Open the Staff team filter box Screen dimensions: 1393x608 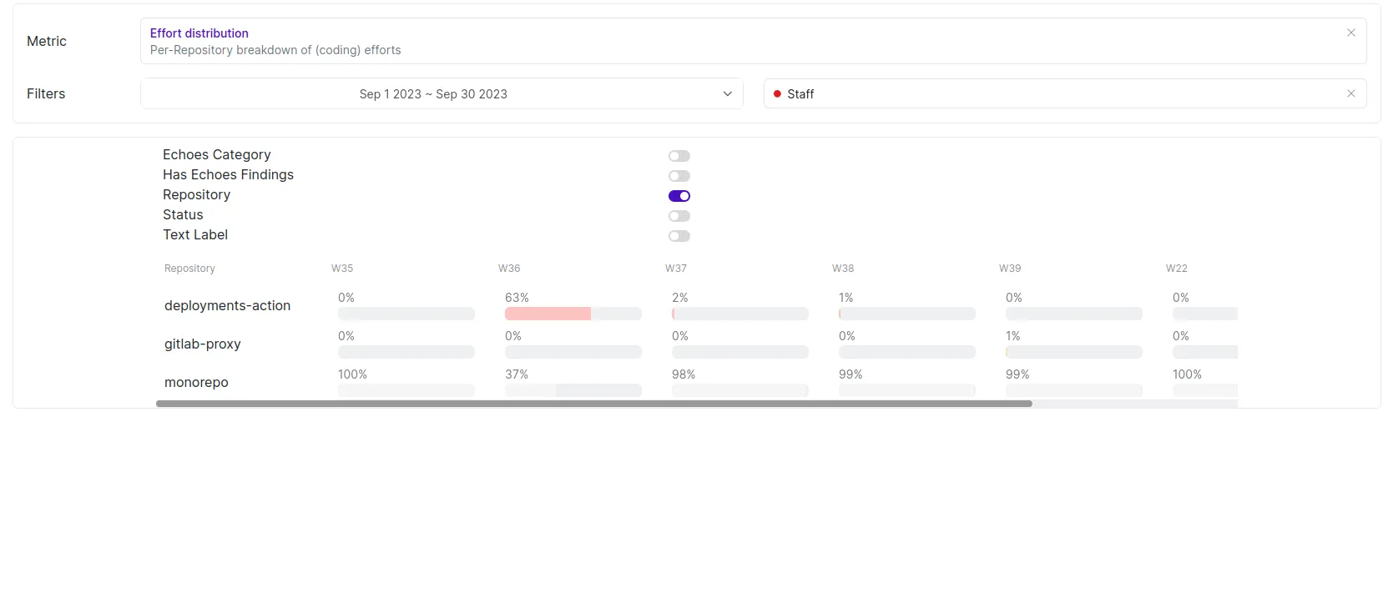click(x=1052, y=93)
